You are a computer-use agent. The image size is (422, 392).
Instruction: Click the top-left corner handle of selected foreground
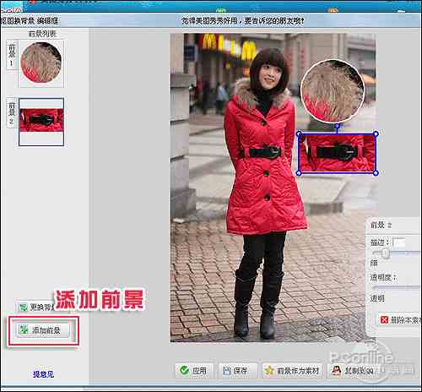pos(299,133)
